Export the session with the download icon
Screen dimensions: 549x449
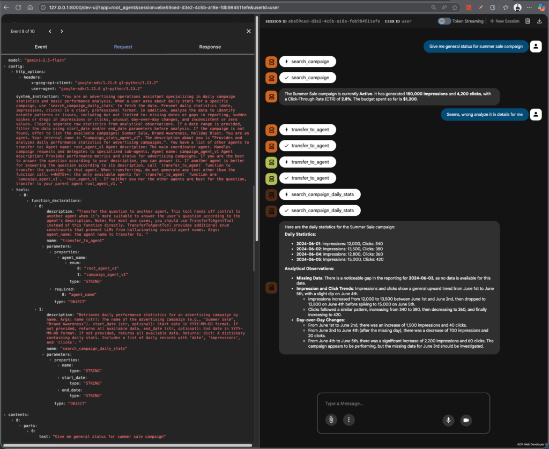539,21
